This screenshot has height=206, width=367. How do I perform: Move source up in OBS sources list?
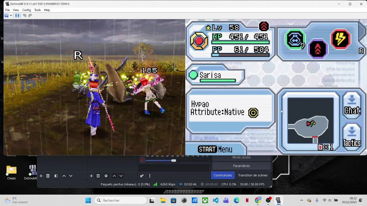coord(114,176)
